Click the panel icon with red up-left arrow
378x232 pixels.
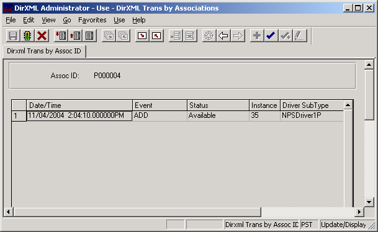click(156, 36)
